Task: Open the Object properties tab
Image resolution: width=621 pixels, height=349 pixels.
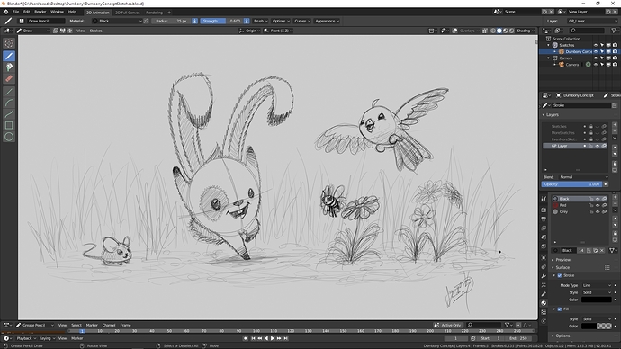Action: click(x=544, y=257)
